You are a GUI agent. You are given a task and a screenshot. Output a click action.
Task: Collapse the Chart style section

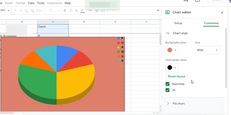pyautogui.click(x=168, y=33)
